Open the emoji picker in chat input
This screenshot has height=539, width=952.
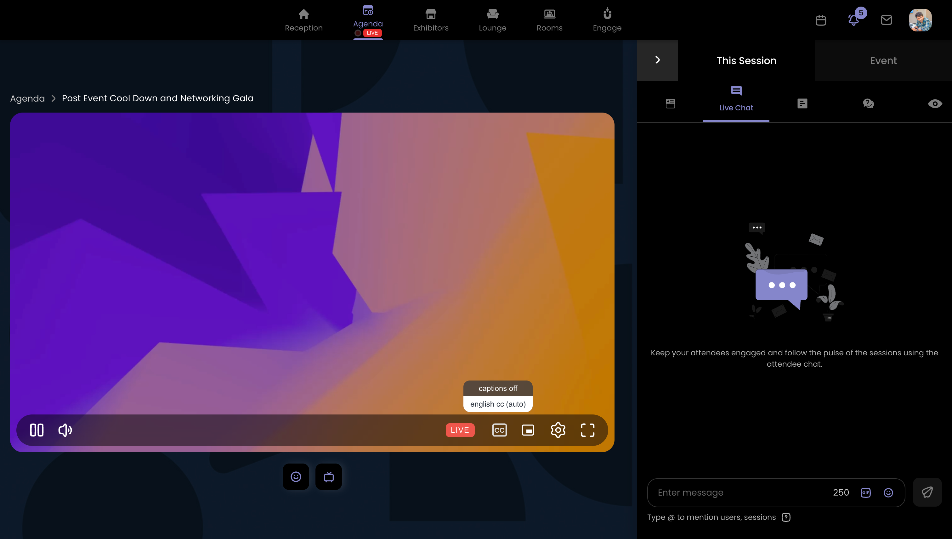click(888, 493)
